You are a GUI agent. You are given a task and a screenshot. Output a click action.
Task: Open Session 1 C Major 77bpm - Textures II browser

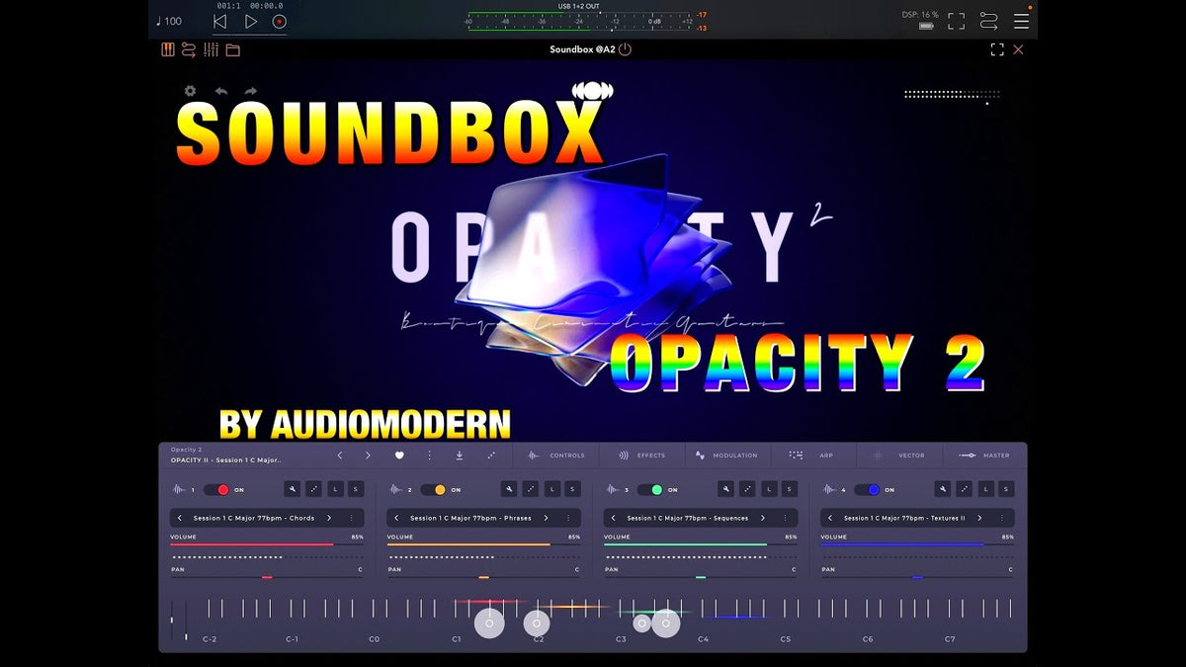click(x=904, y=518)
